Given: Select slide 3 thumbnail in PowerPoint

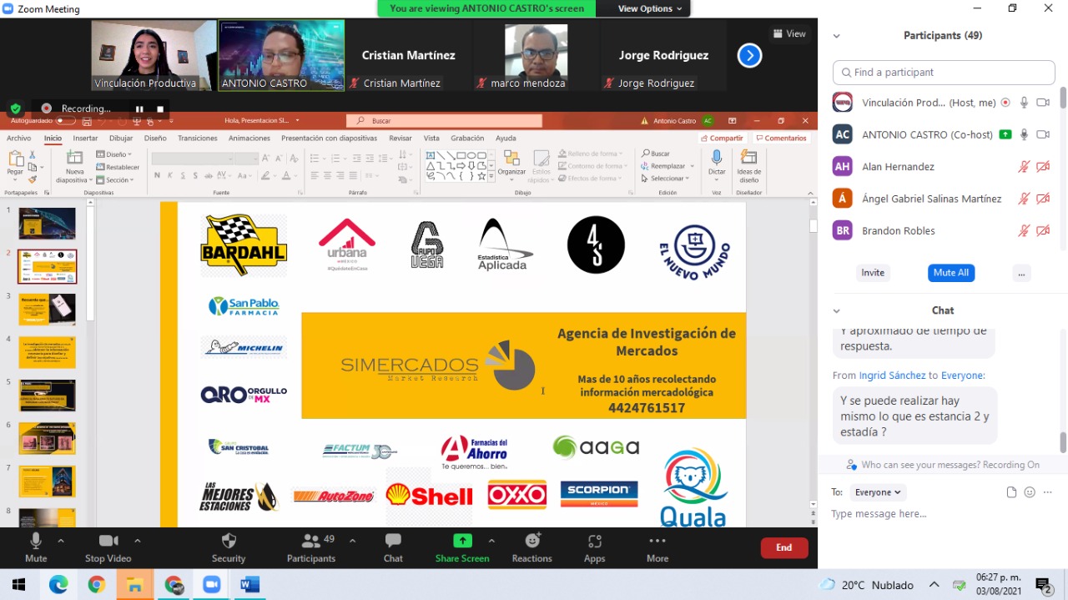Looking at the screenshot, I should click(48, 309).
